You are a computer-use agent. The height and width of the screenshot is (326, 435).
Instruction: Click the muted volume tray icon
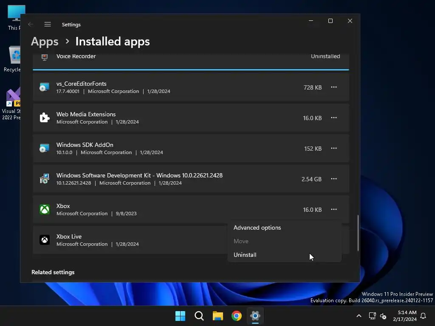coord(384,316)
